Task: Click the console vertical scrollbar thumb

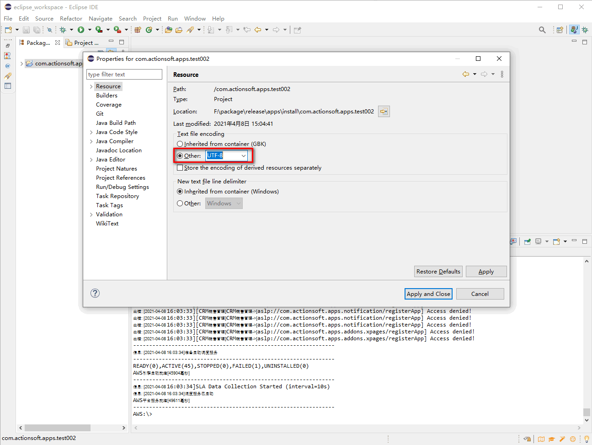Action: [587, 412]
